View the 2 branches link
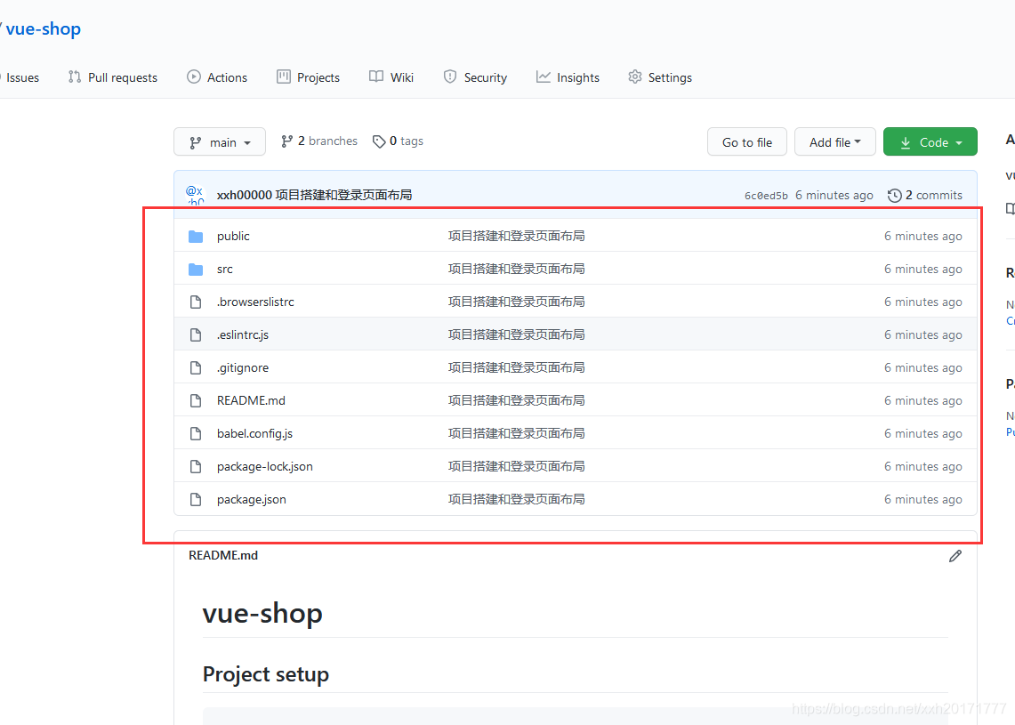Viewport: 1015px width, 725px height. pyautogui.click(x=319, y=141)
